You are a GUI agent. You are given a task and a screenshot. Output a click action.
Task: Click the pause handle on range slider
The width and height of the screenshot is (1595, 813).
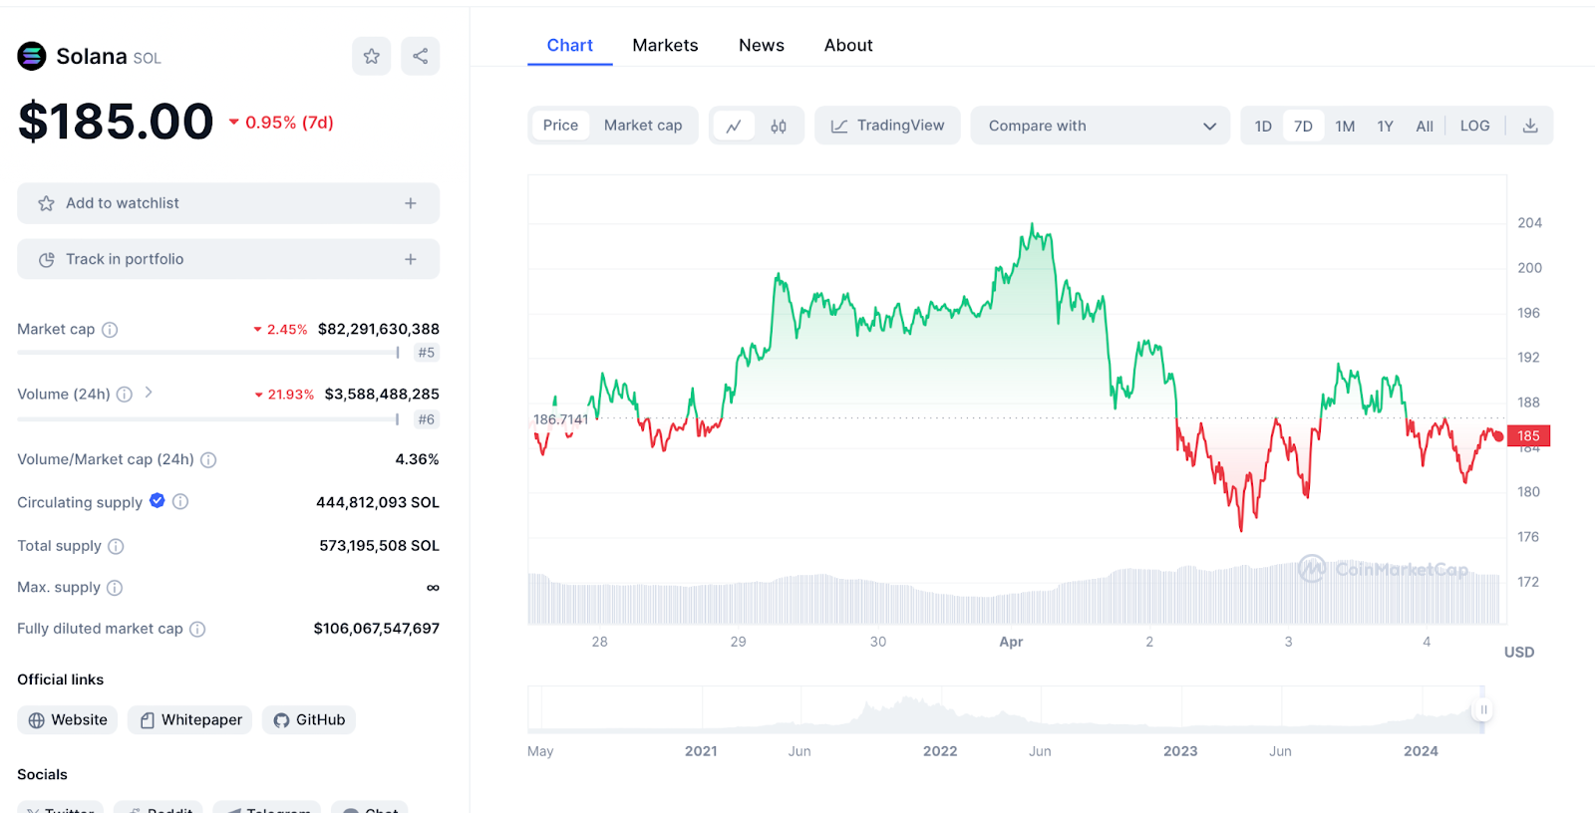[x=1483, y=709]
